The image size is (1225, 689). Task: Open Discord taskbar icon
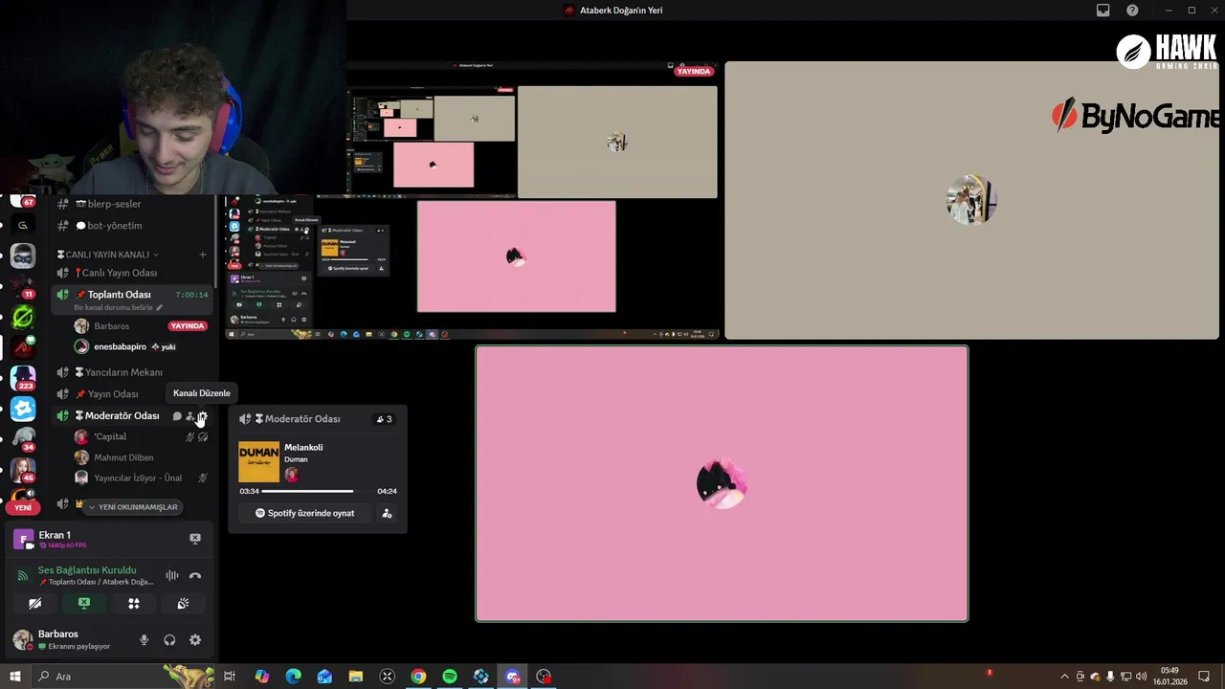click(x=513, y=677)
